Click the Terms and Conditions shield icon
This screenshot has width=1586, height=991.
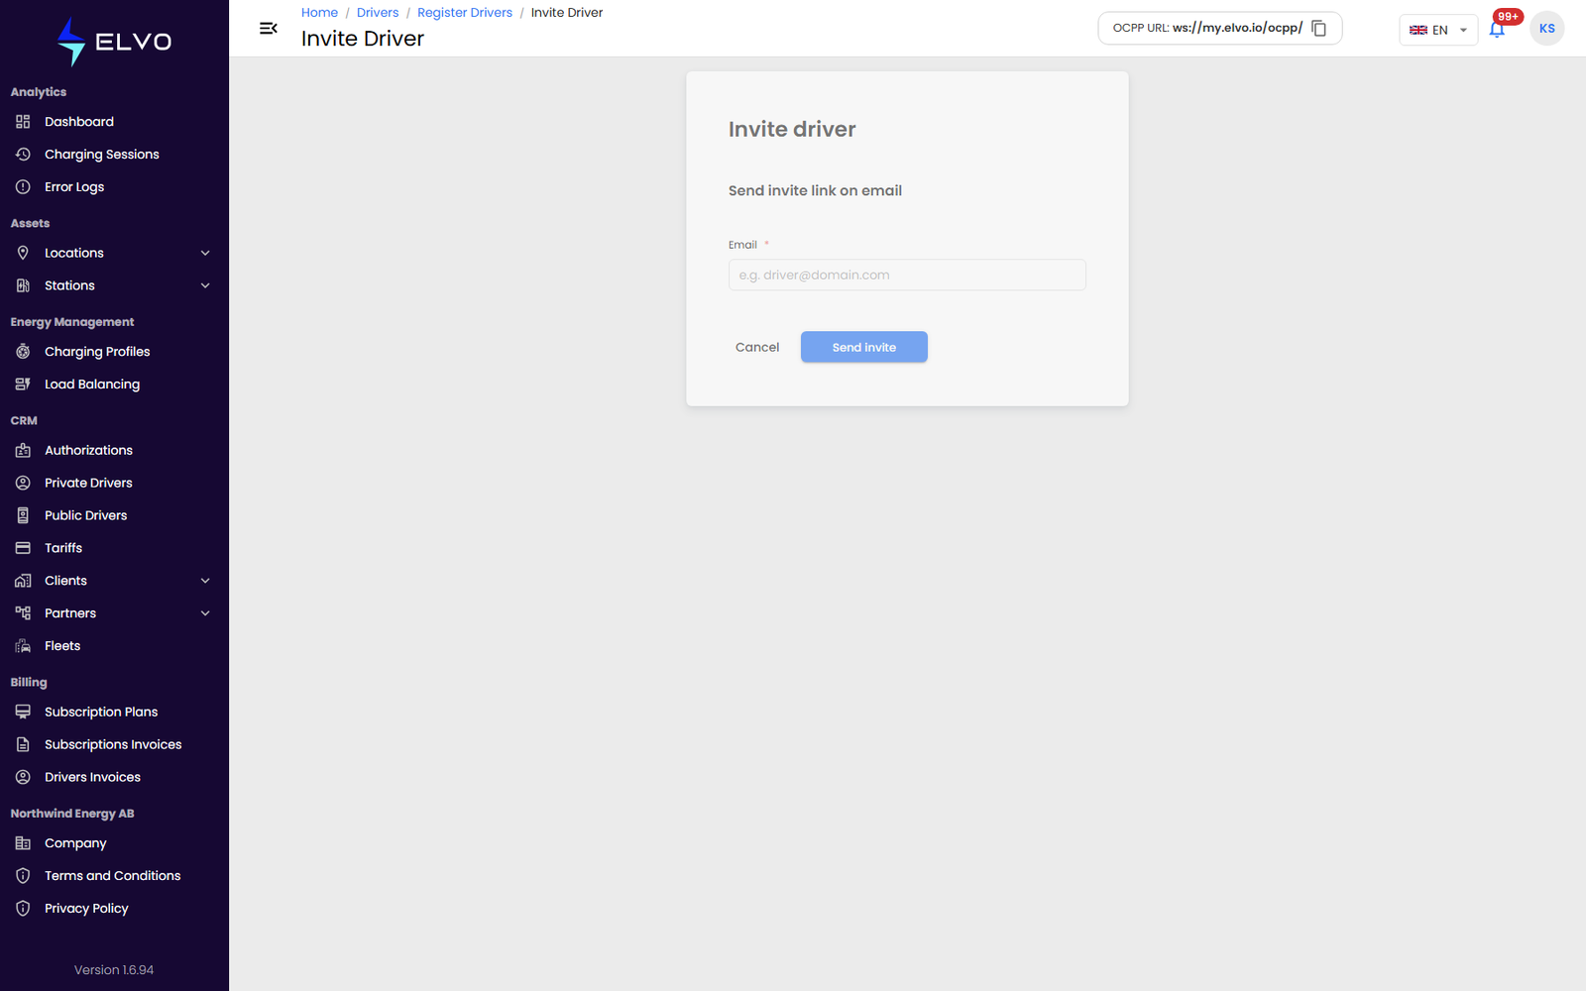point(23,876)
